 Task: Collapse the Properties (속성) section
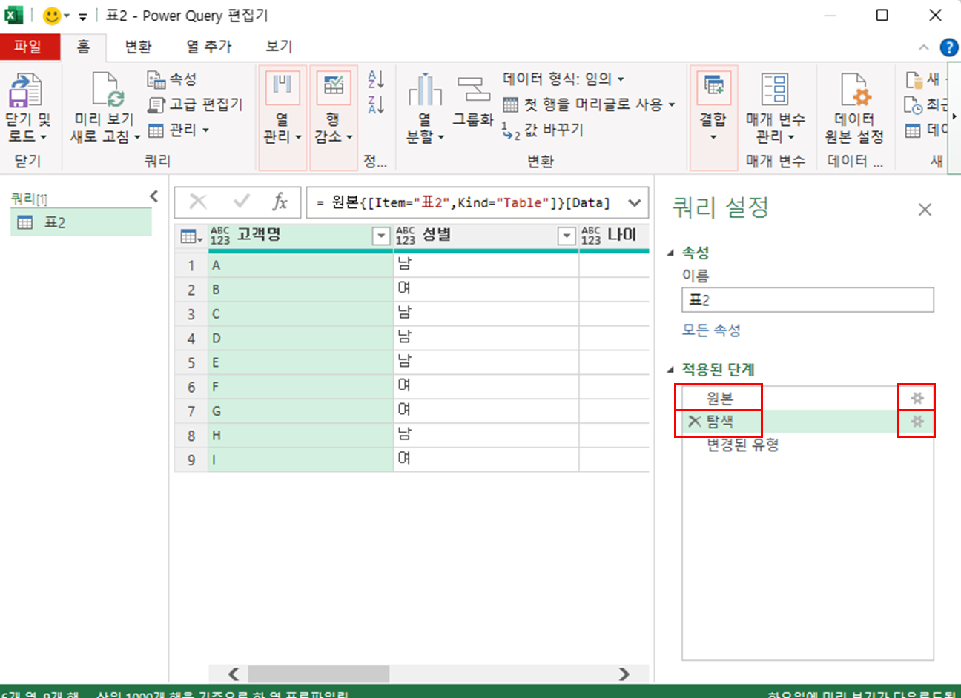[671, 253]
